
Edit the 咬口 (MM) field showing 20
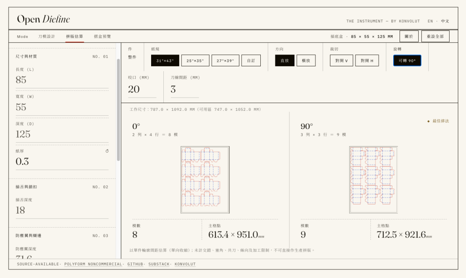142,89
